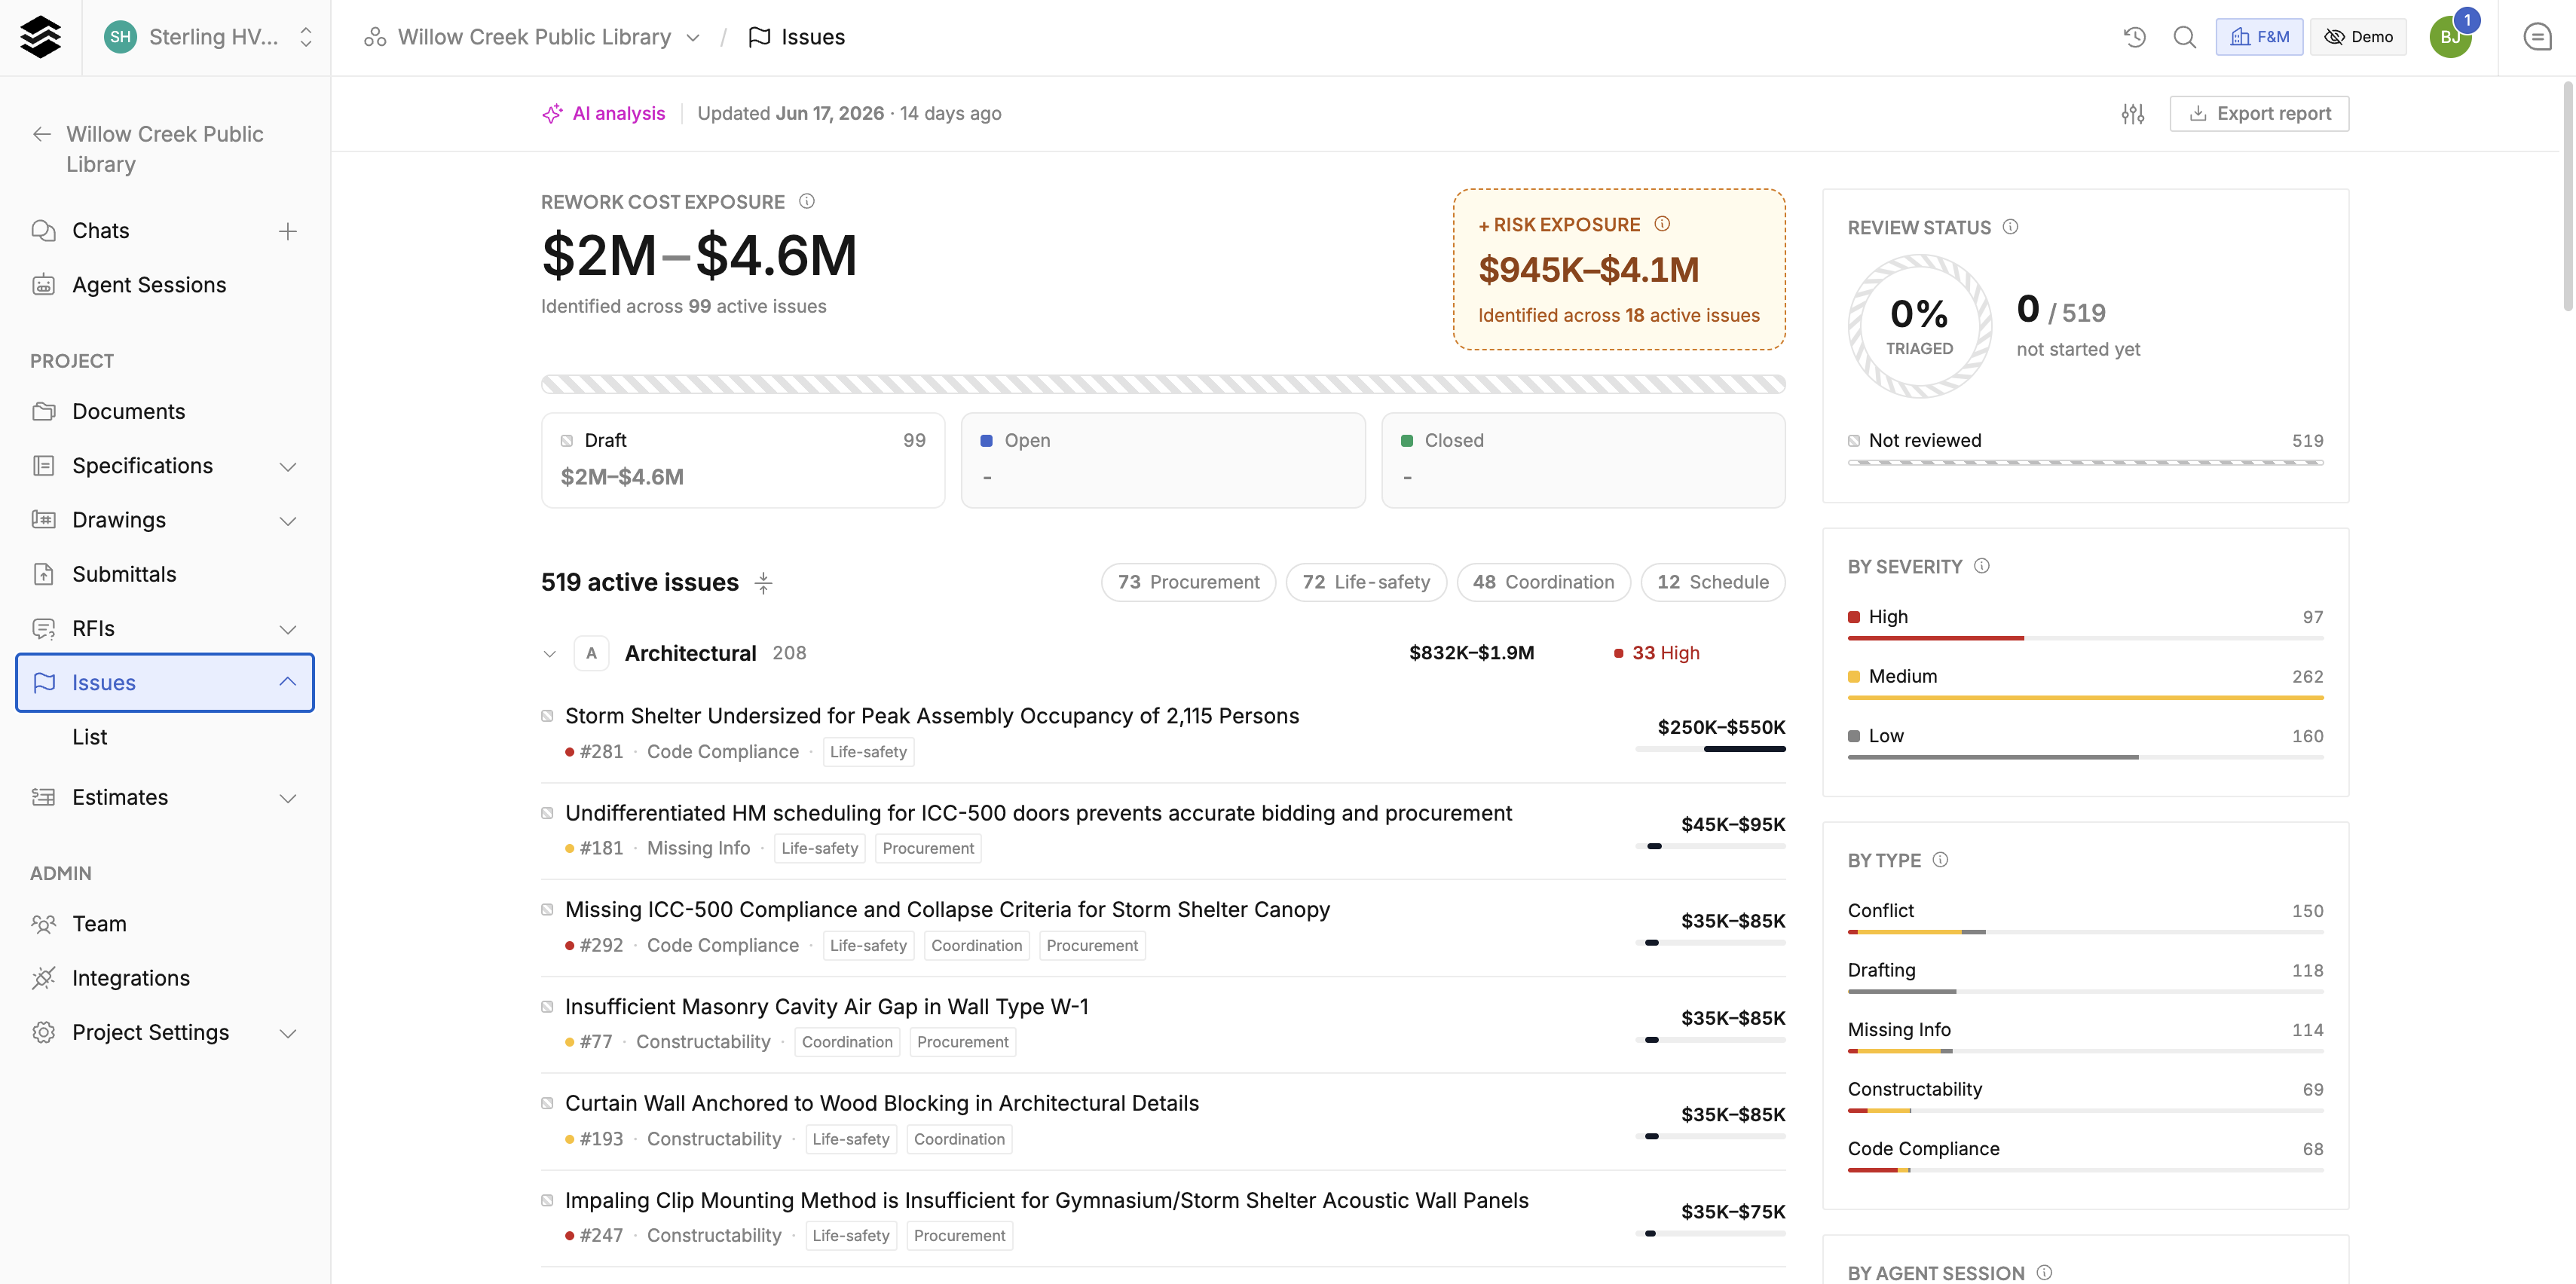Open the Willow Creek Public Library project dropdown

pos(533,37)
